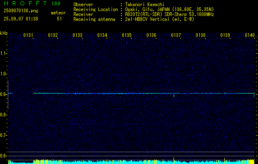Click the cyan signal level strip at bottom
This screenshot has width=258, height=164.
[x=132, y=162]
